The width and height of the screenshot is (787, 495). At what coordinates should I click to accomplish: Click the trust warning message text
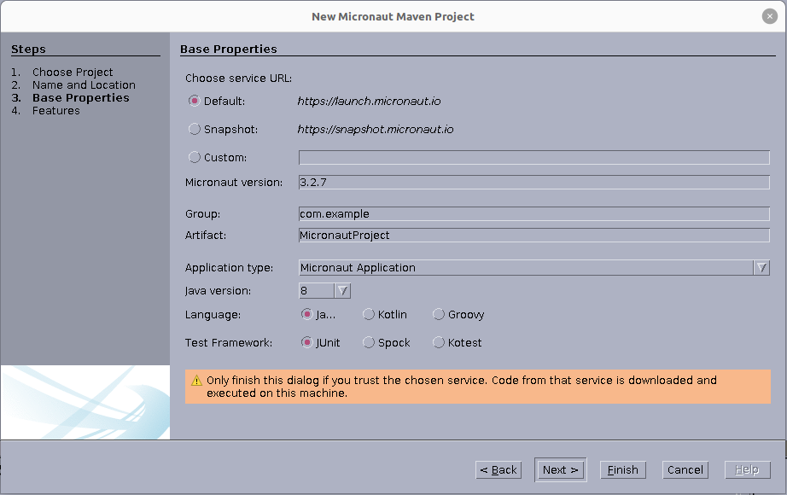click(x=462, y=387)
